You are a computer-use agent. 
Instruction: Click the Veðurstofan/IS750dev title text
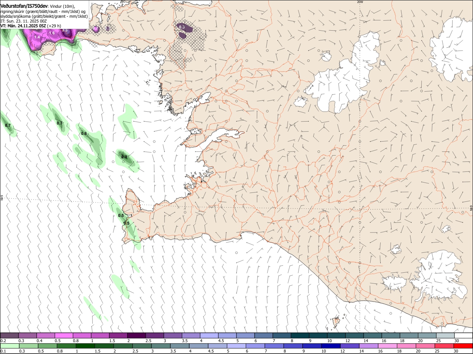24,6
